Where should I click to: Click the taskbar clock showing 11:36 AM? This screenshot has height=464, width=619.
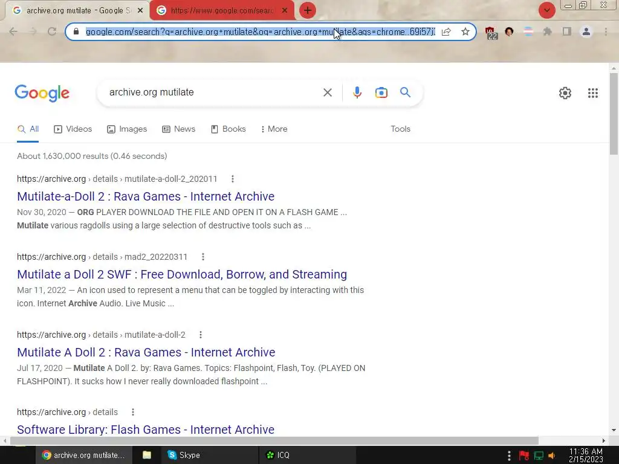coord(586,456)
